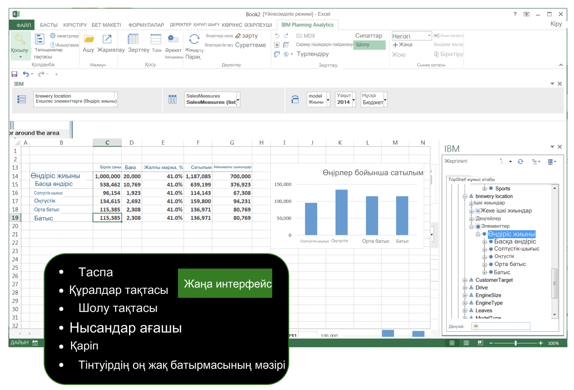The width and height of the screenshot is (574, 390).
Task: Open the ФАЙЛ tab
Action: [22, 25]
